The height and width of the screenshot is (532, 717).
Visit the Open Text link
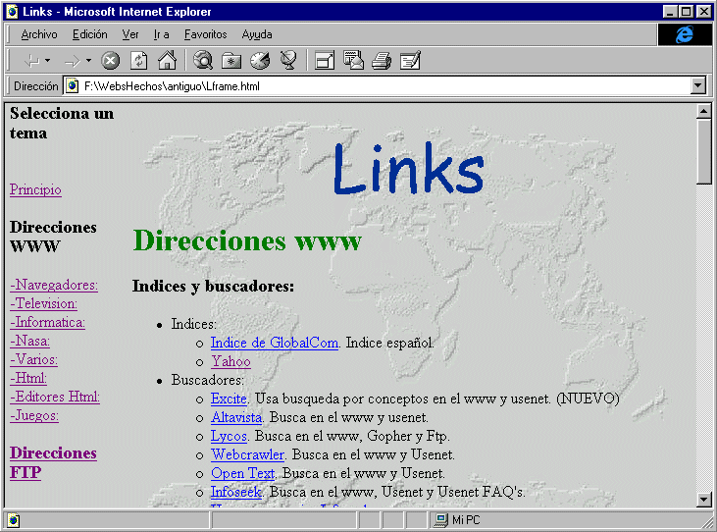pyautogui.click(x=243, y=473)
